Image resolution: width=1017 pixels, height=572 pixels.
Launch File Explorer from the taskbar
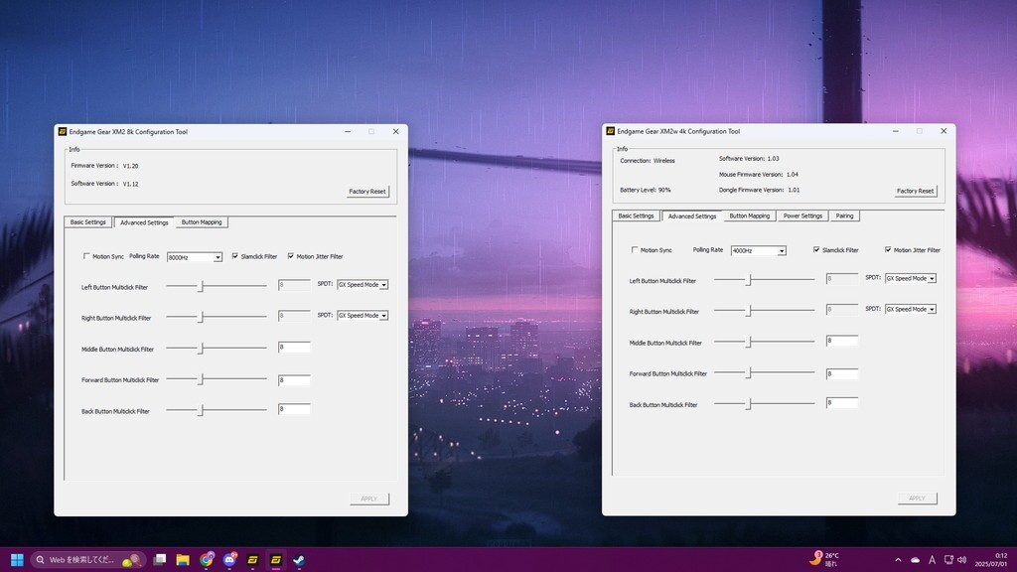point(183,559)
